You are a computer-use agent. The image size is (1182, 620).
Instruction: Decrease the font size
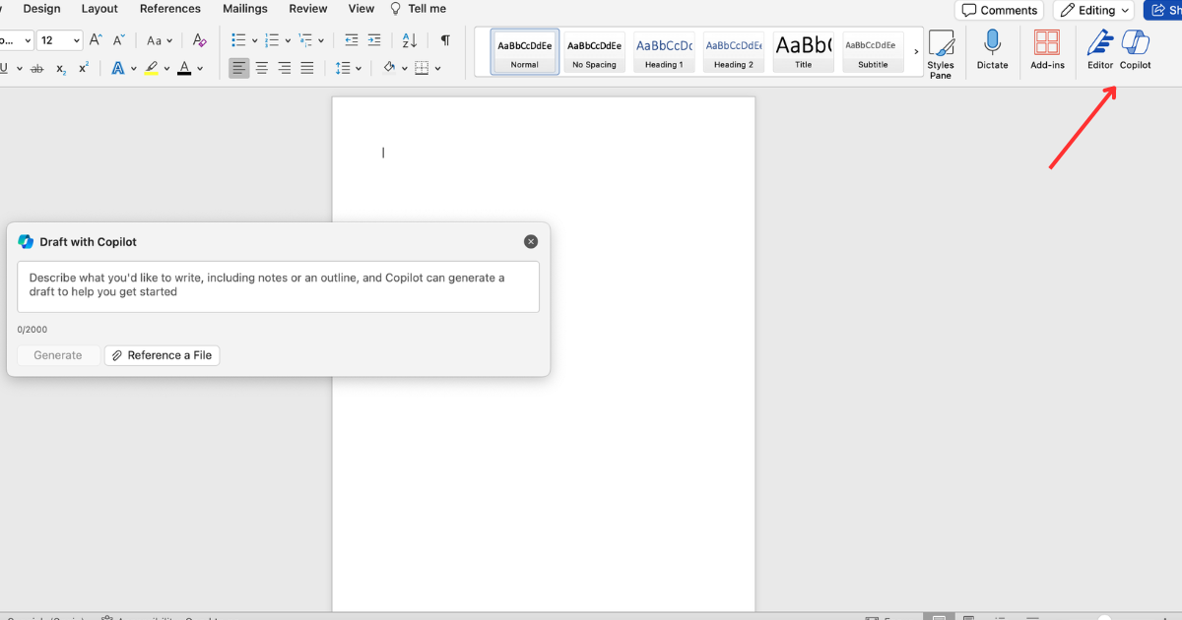tap(119, 40)
